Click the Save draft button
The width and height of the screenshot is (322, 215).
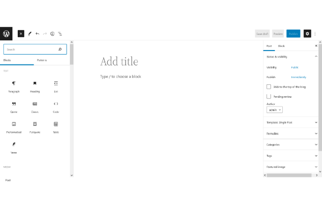[262, 33]
